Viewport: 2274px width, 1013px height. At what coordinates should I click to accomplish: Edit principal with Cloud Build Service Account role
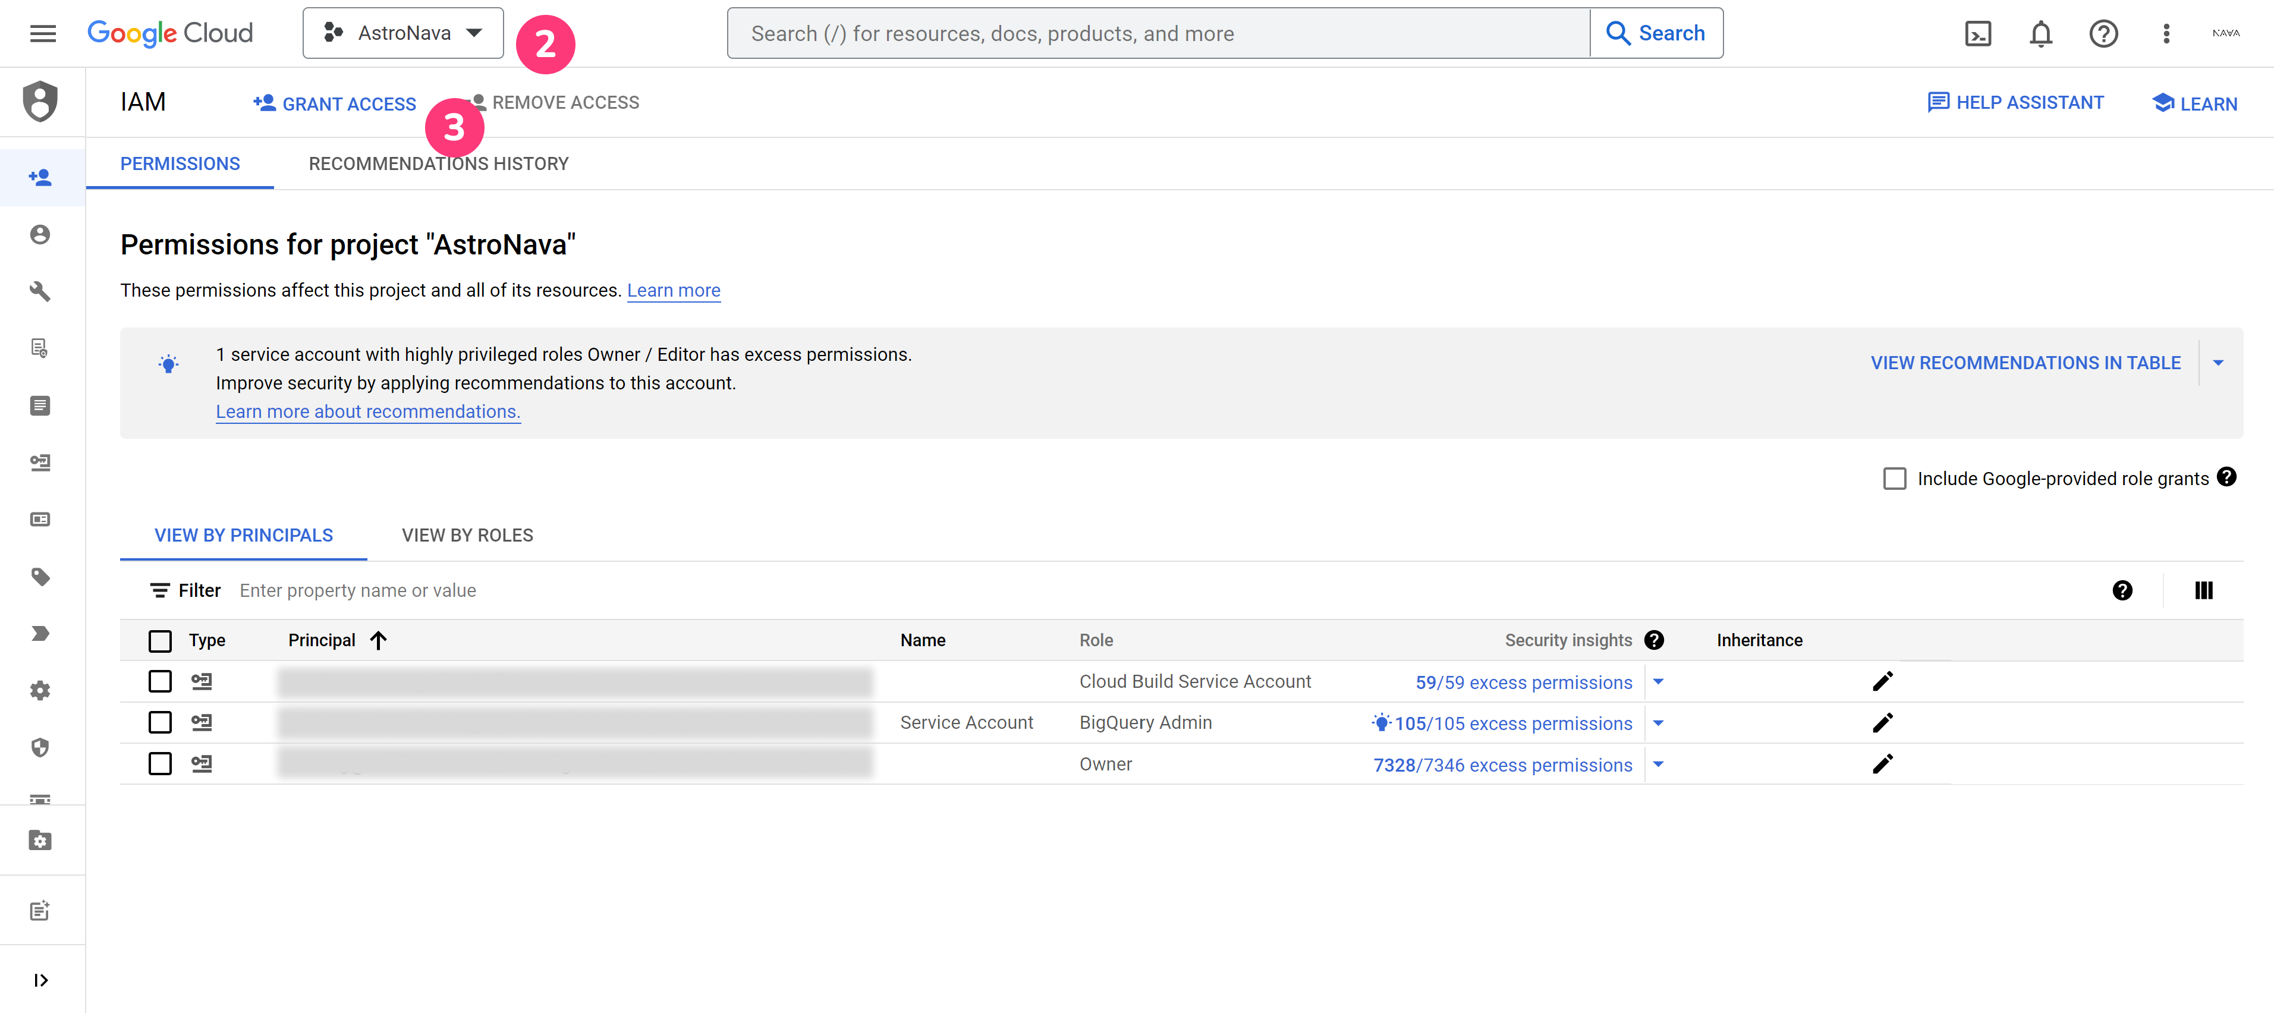1882,681
